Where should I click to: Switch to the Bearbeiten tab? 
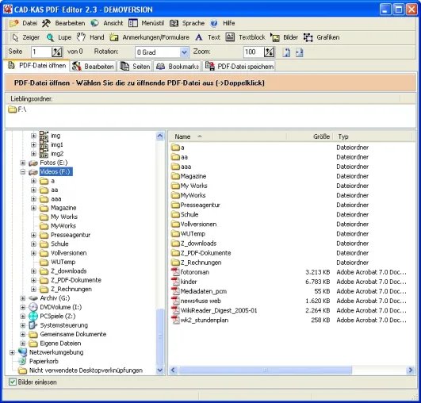click(94, 67)
